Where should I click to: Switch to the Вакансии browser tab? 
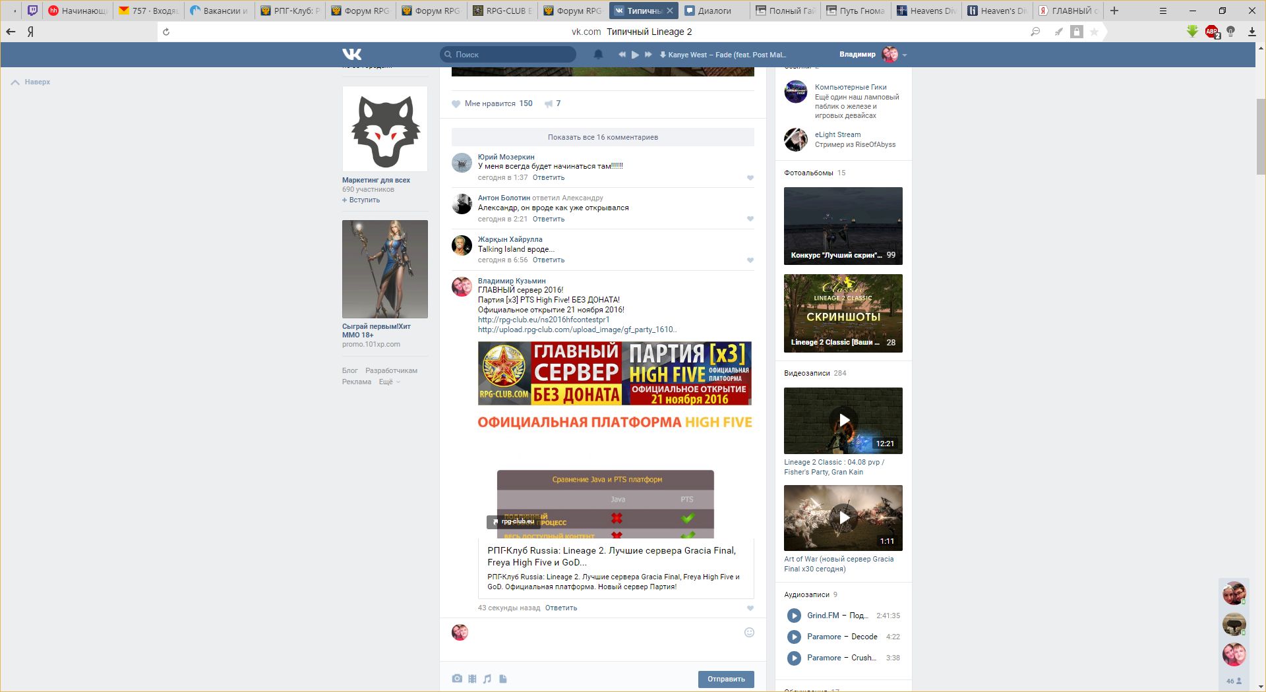coord(220,11)
